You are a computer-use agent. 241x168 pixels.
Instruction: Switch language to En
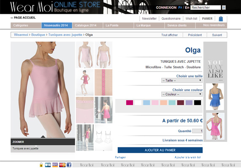pos(187,8)
